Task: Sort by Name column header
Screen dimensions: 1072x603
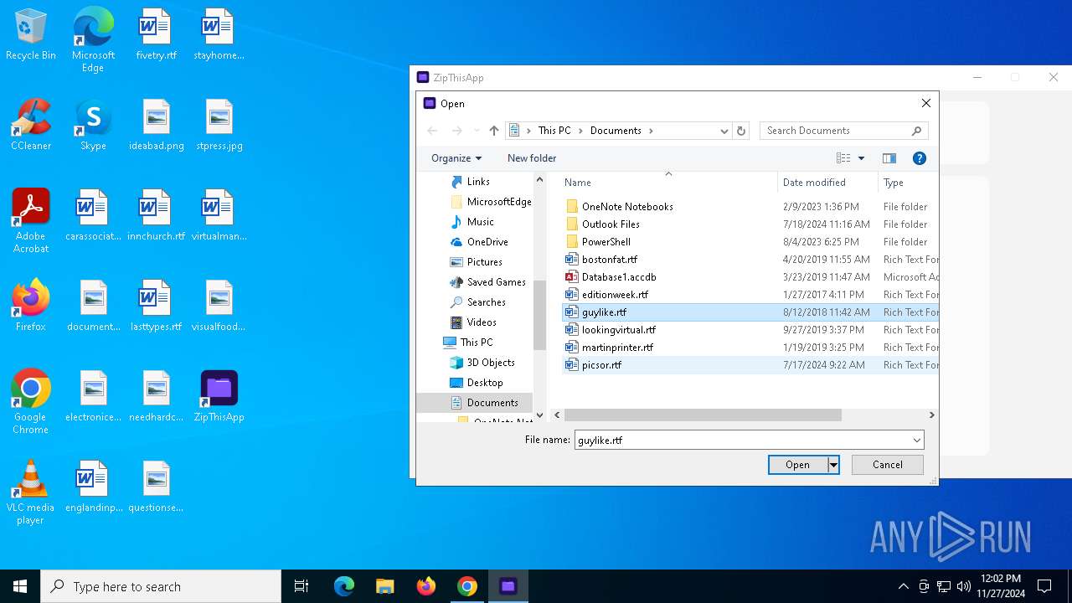Action: [x=667, y=183]
